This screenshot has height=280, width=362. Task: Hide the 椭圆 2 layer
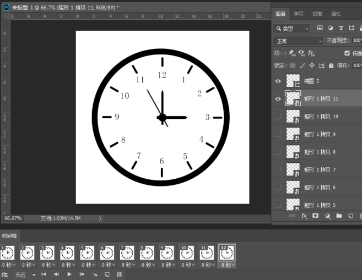coord(278,81)
